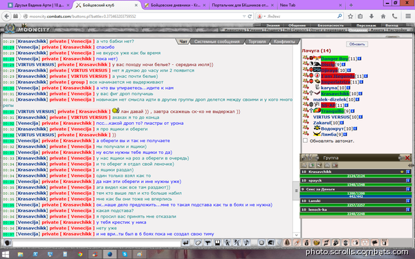Open the Безопасность top menu
The height and width of the screenshot is (259, 415).
click(331, 26)
